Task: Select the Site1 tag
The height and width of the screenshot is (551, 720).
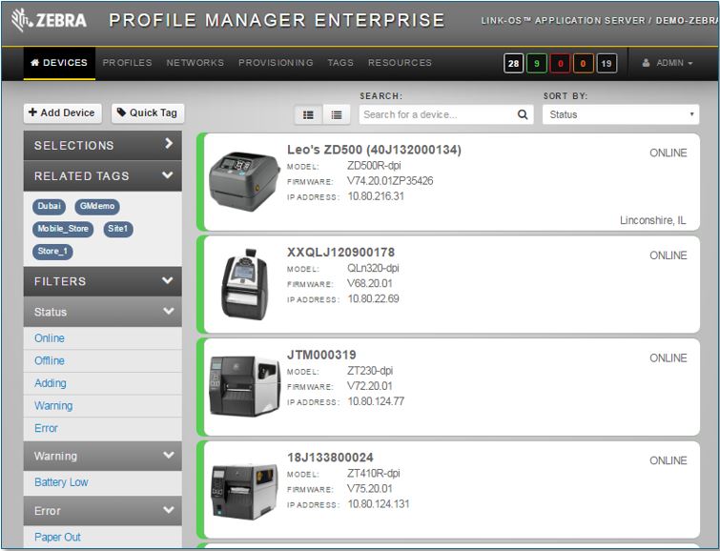Action: [118, 229]
